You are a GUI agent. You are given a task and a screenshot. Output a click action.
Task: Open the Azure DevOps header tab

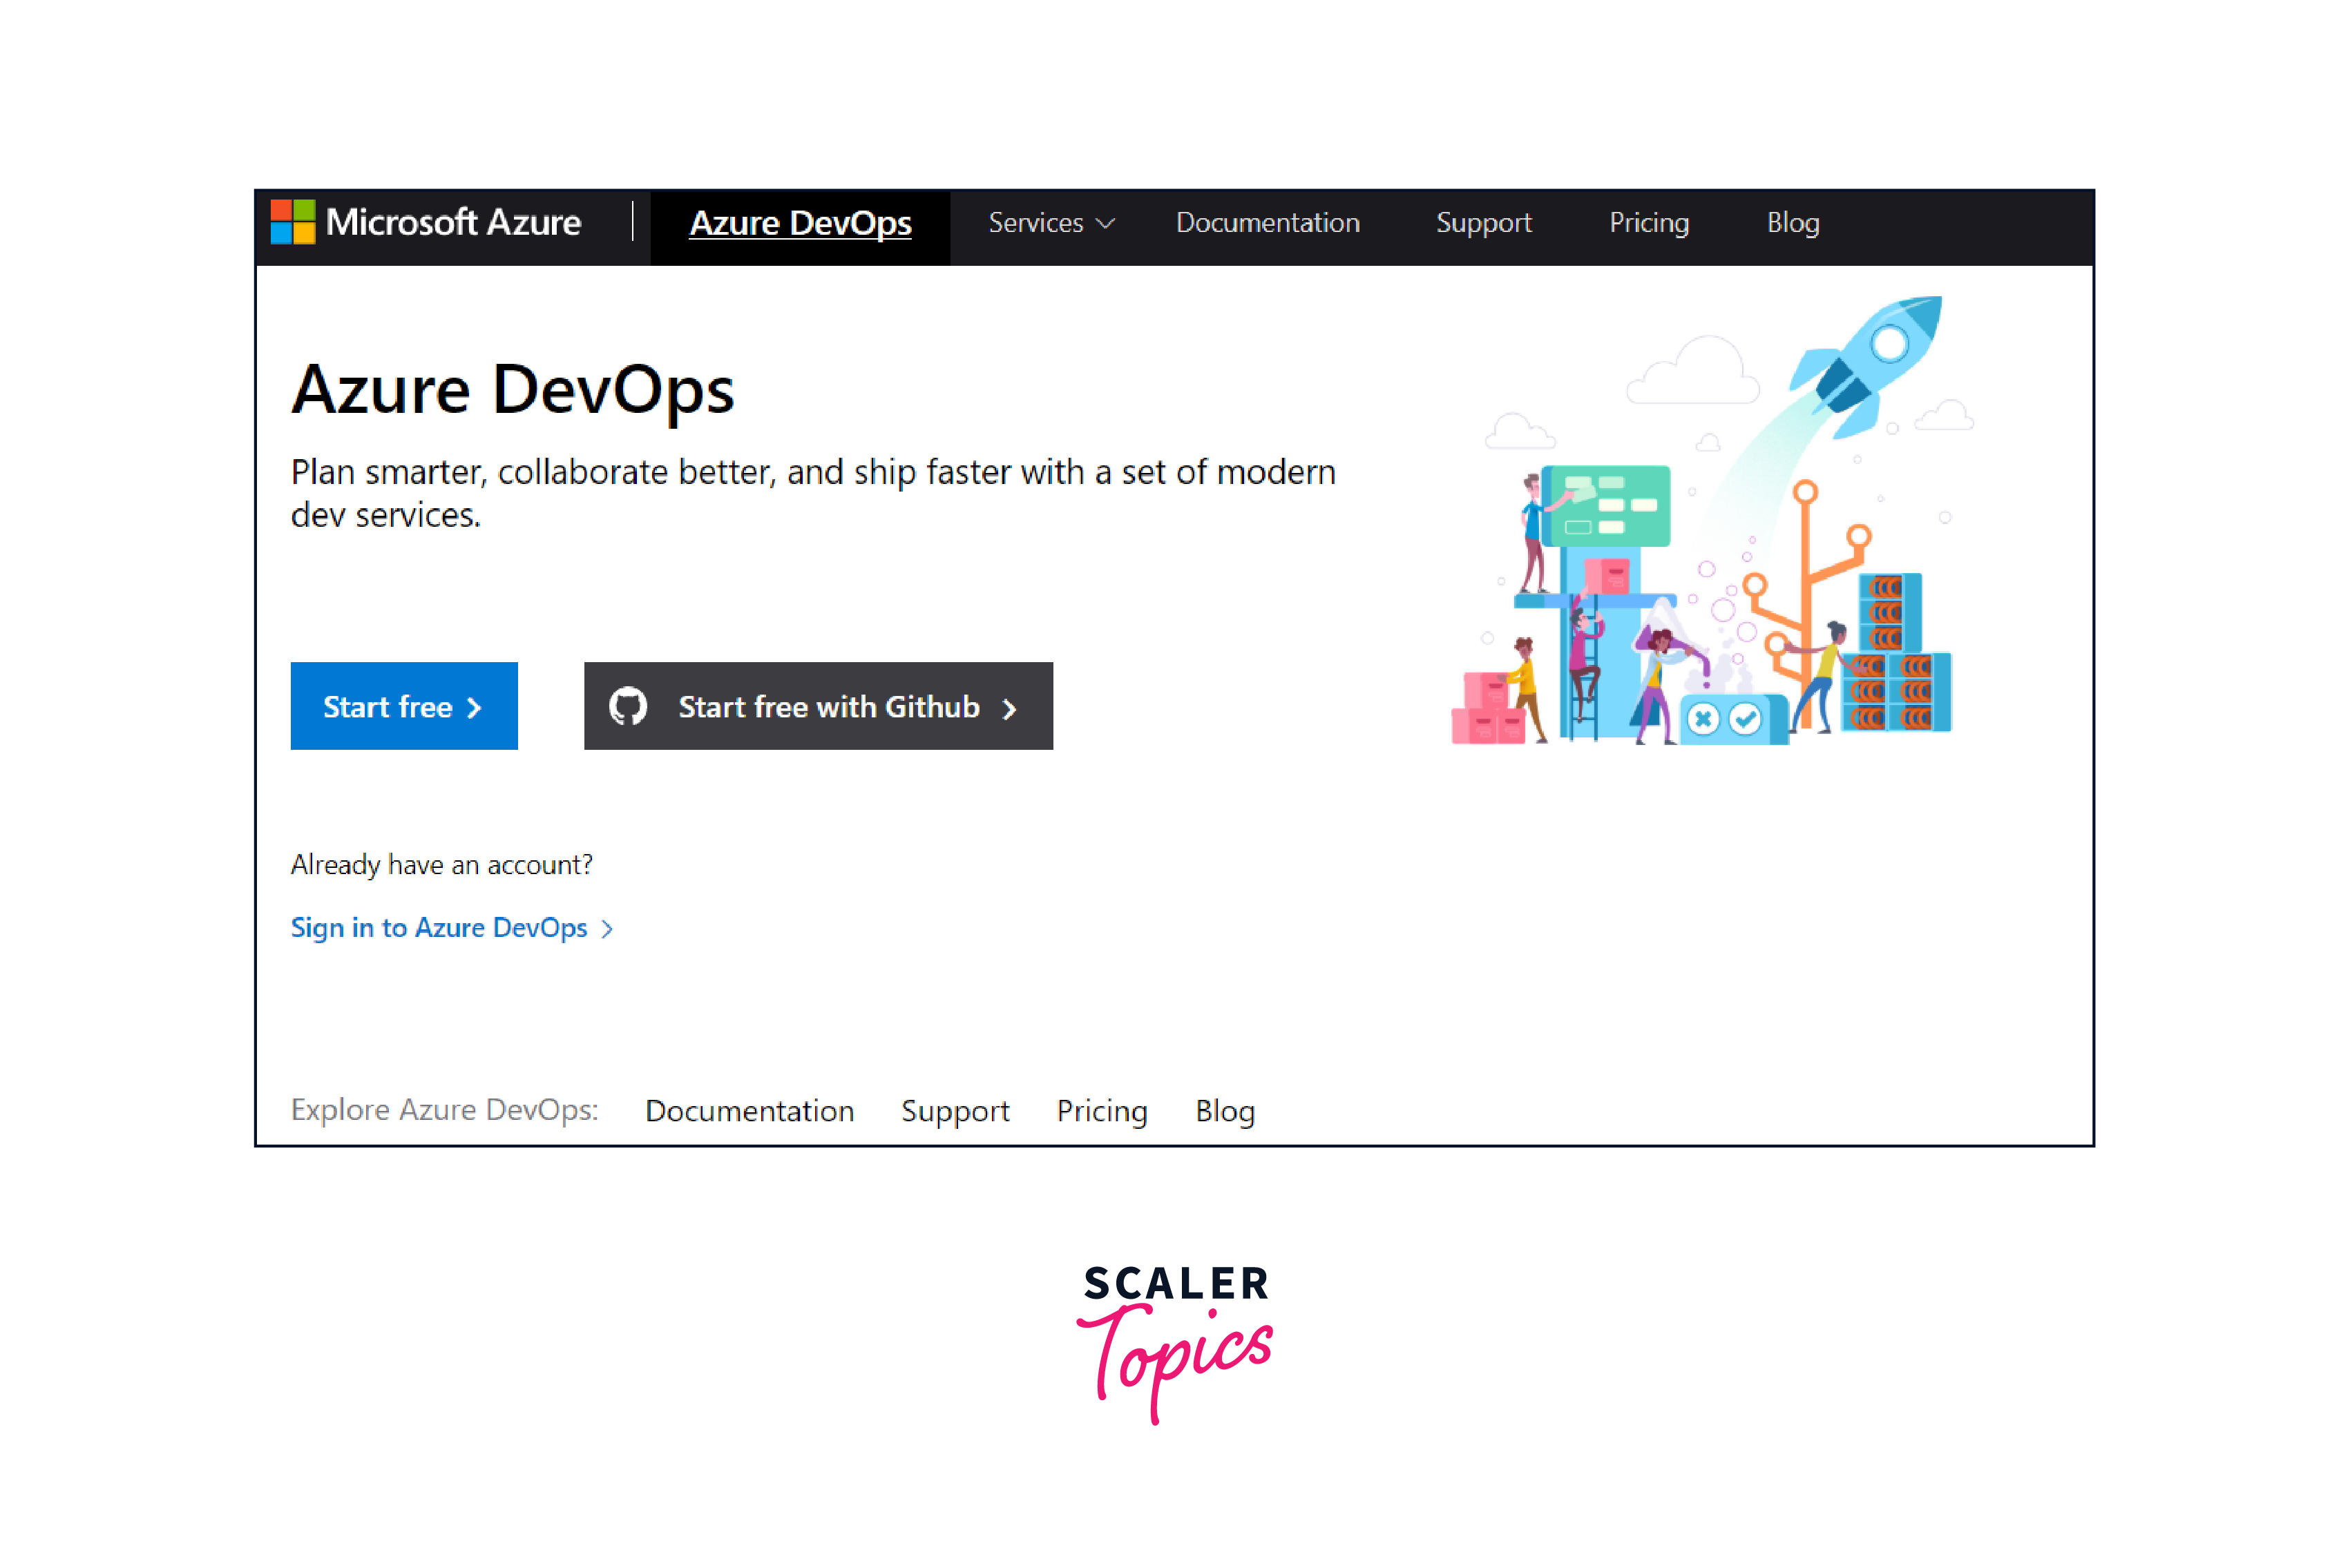pos(801,223)
